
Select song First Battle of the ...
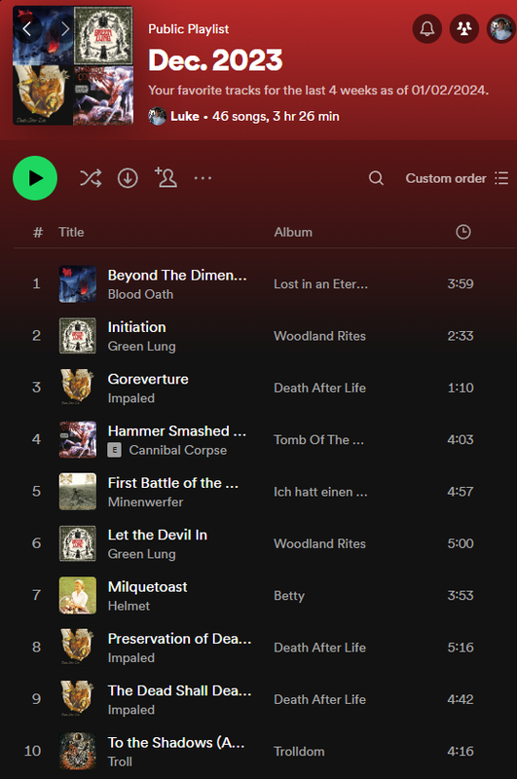pyautogui.click(x=173, y=483)
